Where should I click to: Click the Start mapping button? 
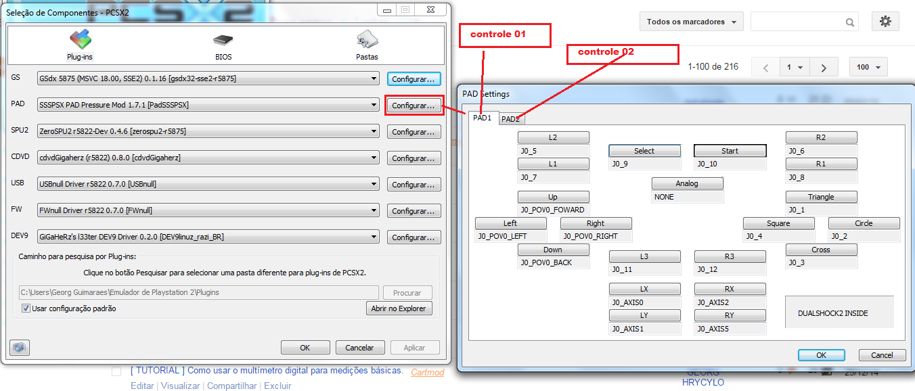(730, 151)
